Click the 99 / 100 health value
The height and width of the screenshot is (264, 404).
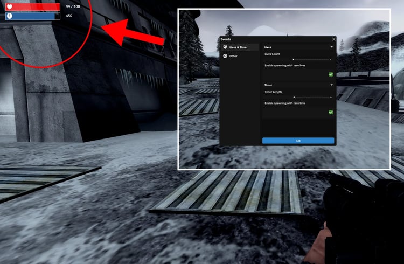coord(73,6)
